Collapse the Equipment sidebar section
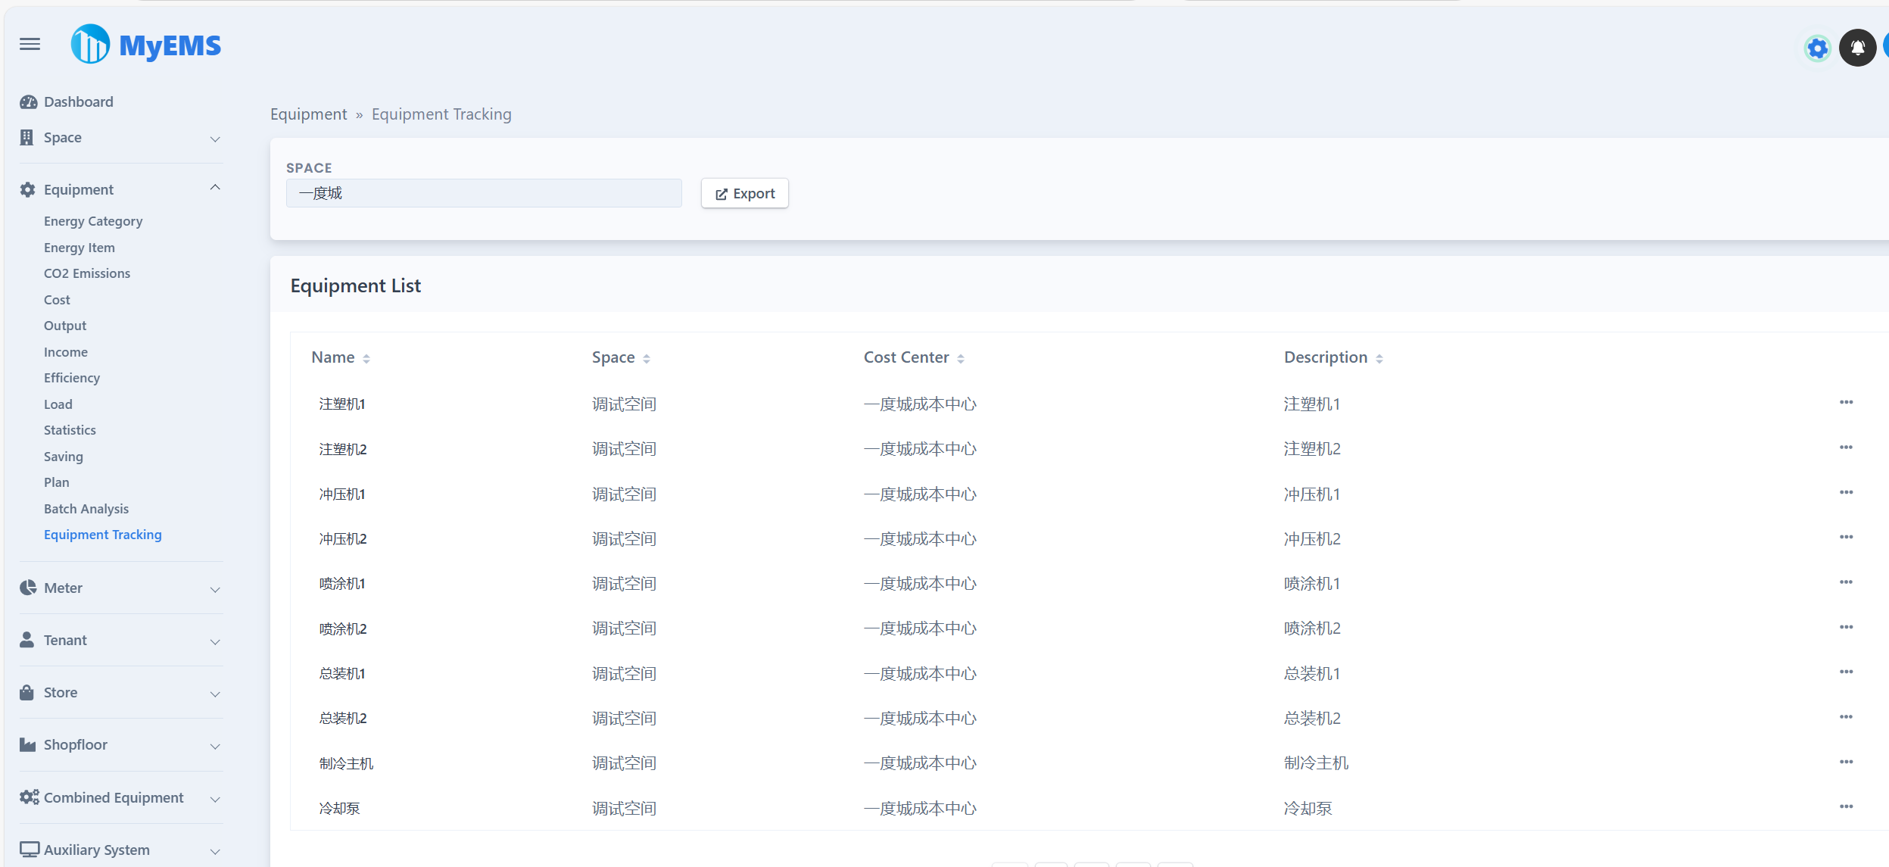 click(x=214, y=188)
